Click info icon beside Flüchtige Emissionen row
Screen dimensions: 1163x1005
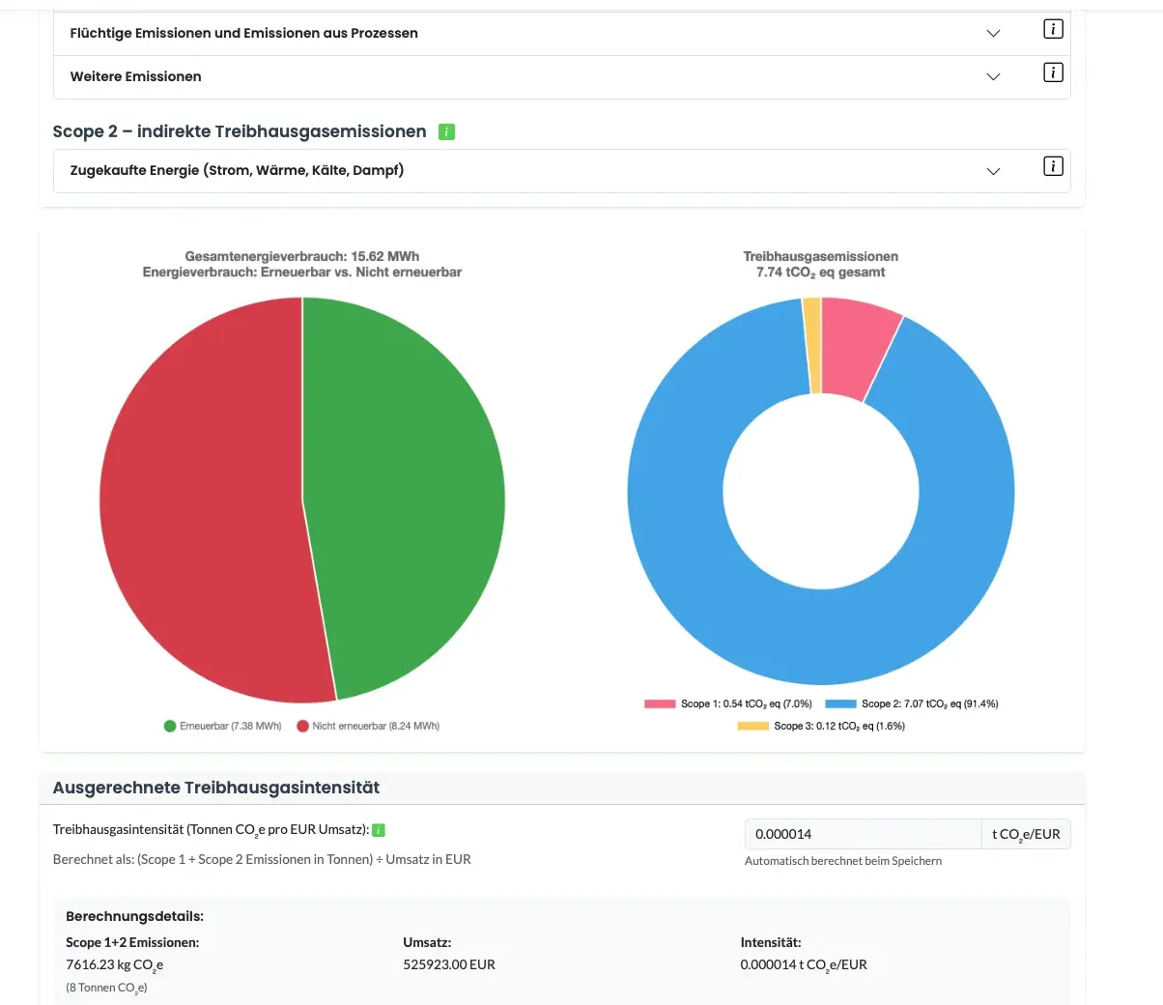tap(1053, 29)
